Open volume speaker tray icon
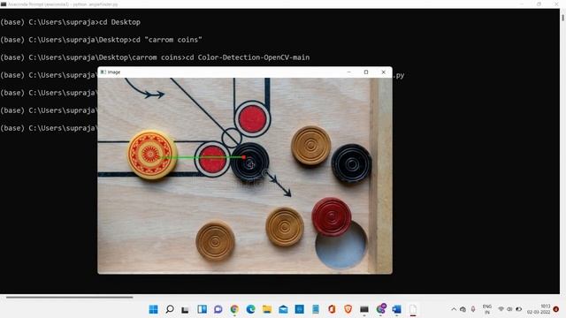 509,309
